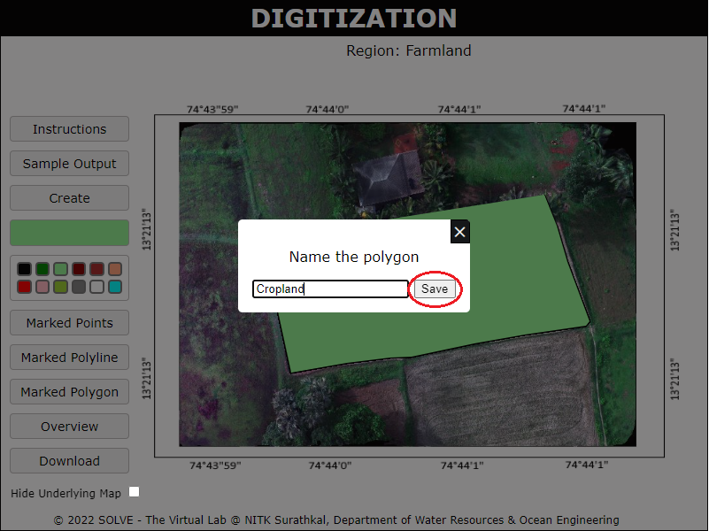Open the Instructions panel
709x531 pixels.
(x=69, y=129)
